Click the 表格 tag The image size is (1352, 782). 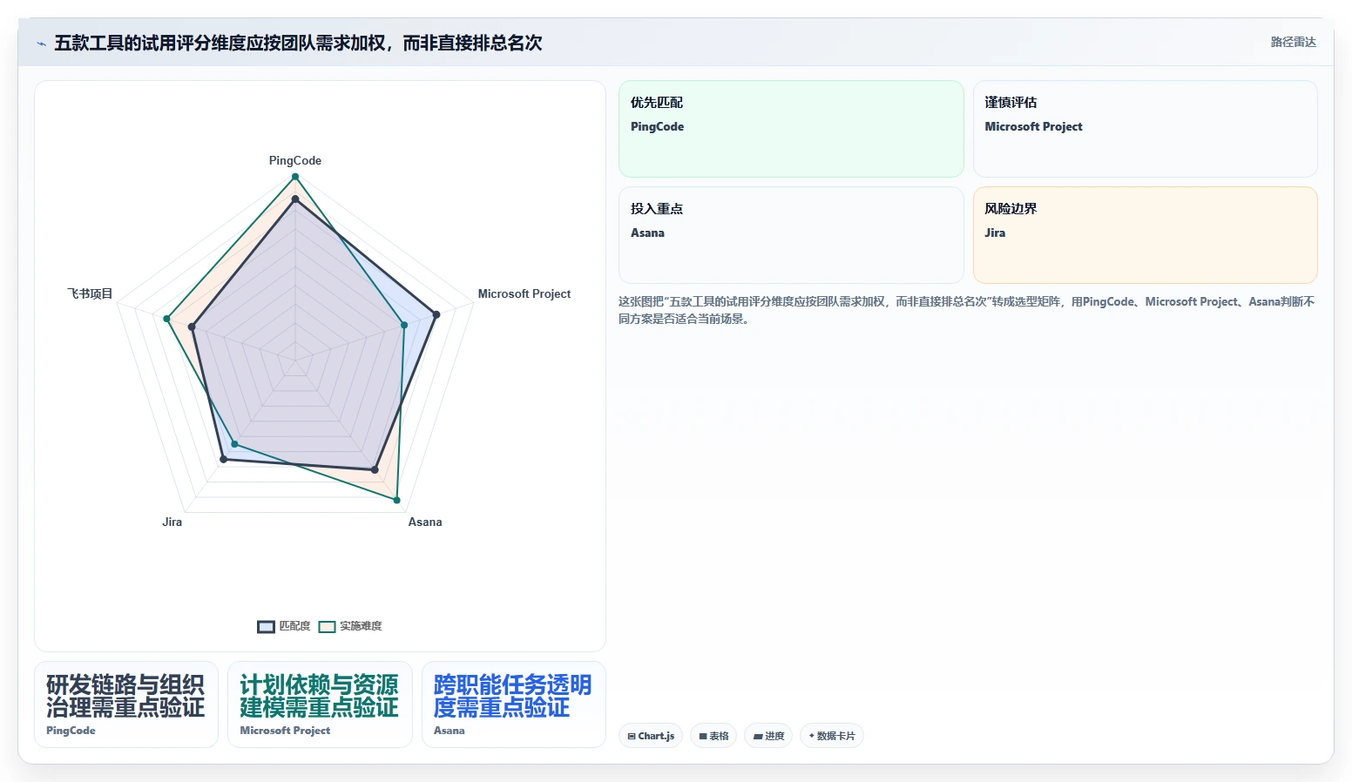(x=713, y=736)
